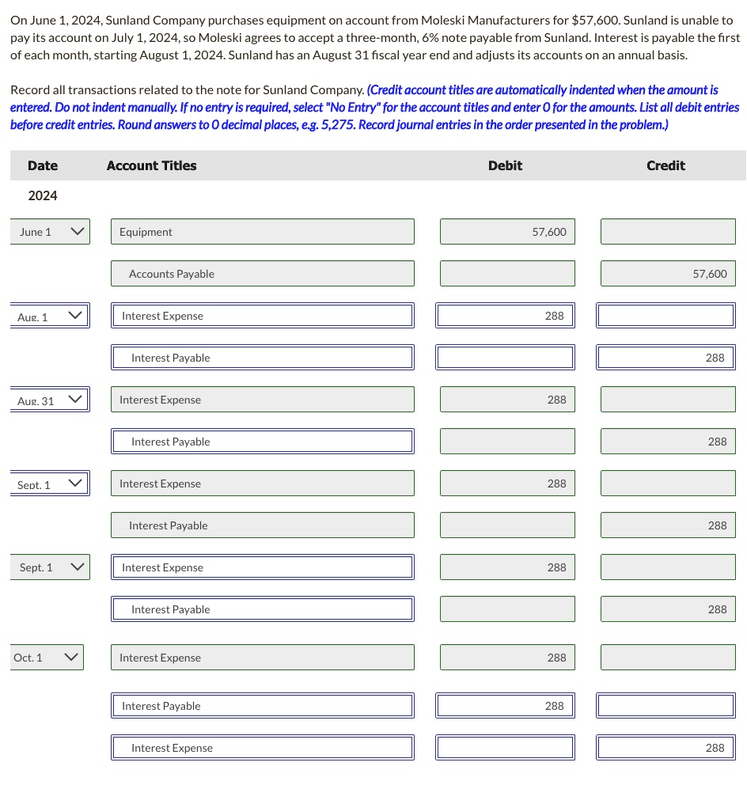Screen dimensions: 747x785
Task: Open the Aug. 1 date dropdown
Action: [50, 316]
